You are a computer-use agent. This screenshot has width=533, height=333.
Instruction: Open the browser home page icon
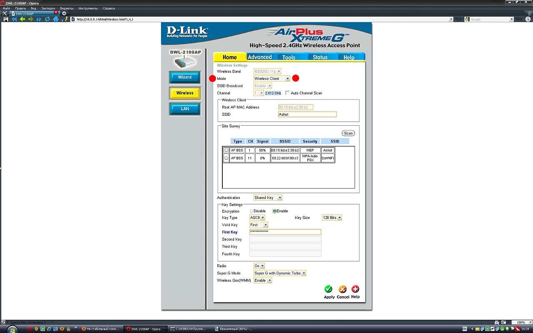(x=56, y=19)
